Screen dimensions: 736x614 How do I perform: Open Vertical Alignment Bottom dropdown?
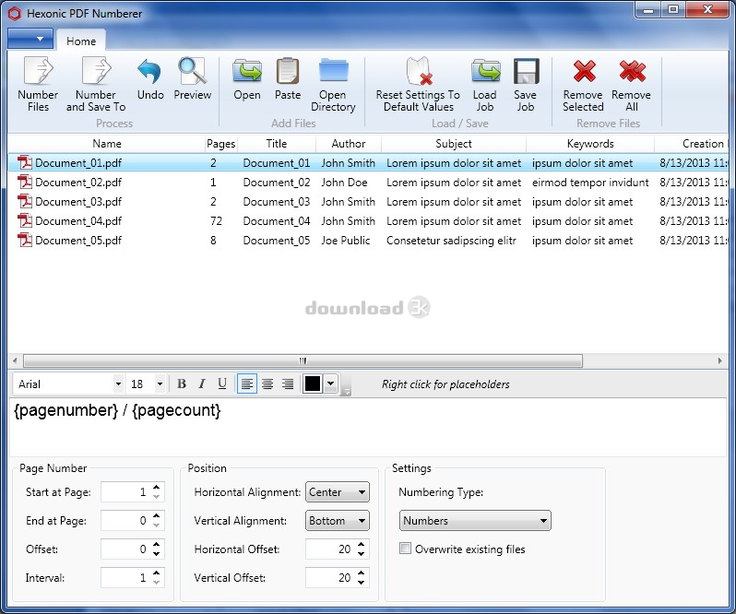tap(337, 521)
